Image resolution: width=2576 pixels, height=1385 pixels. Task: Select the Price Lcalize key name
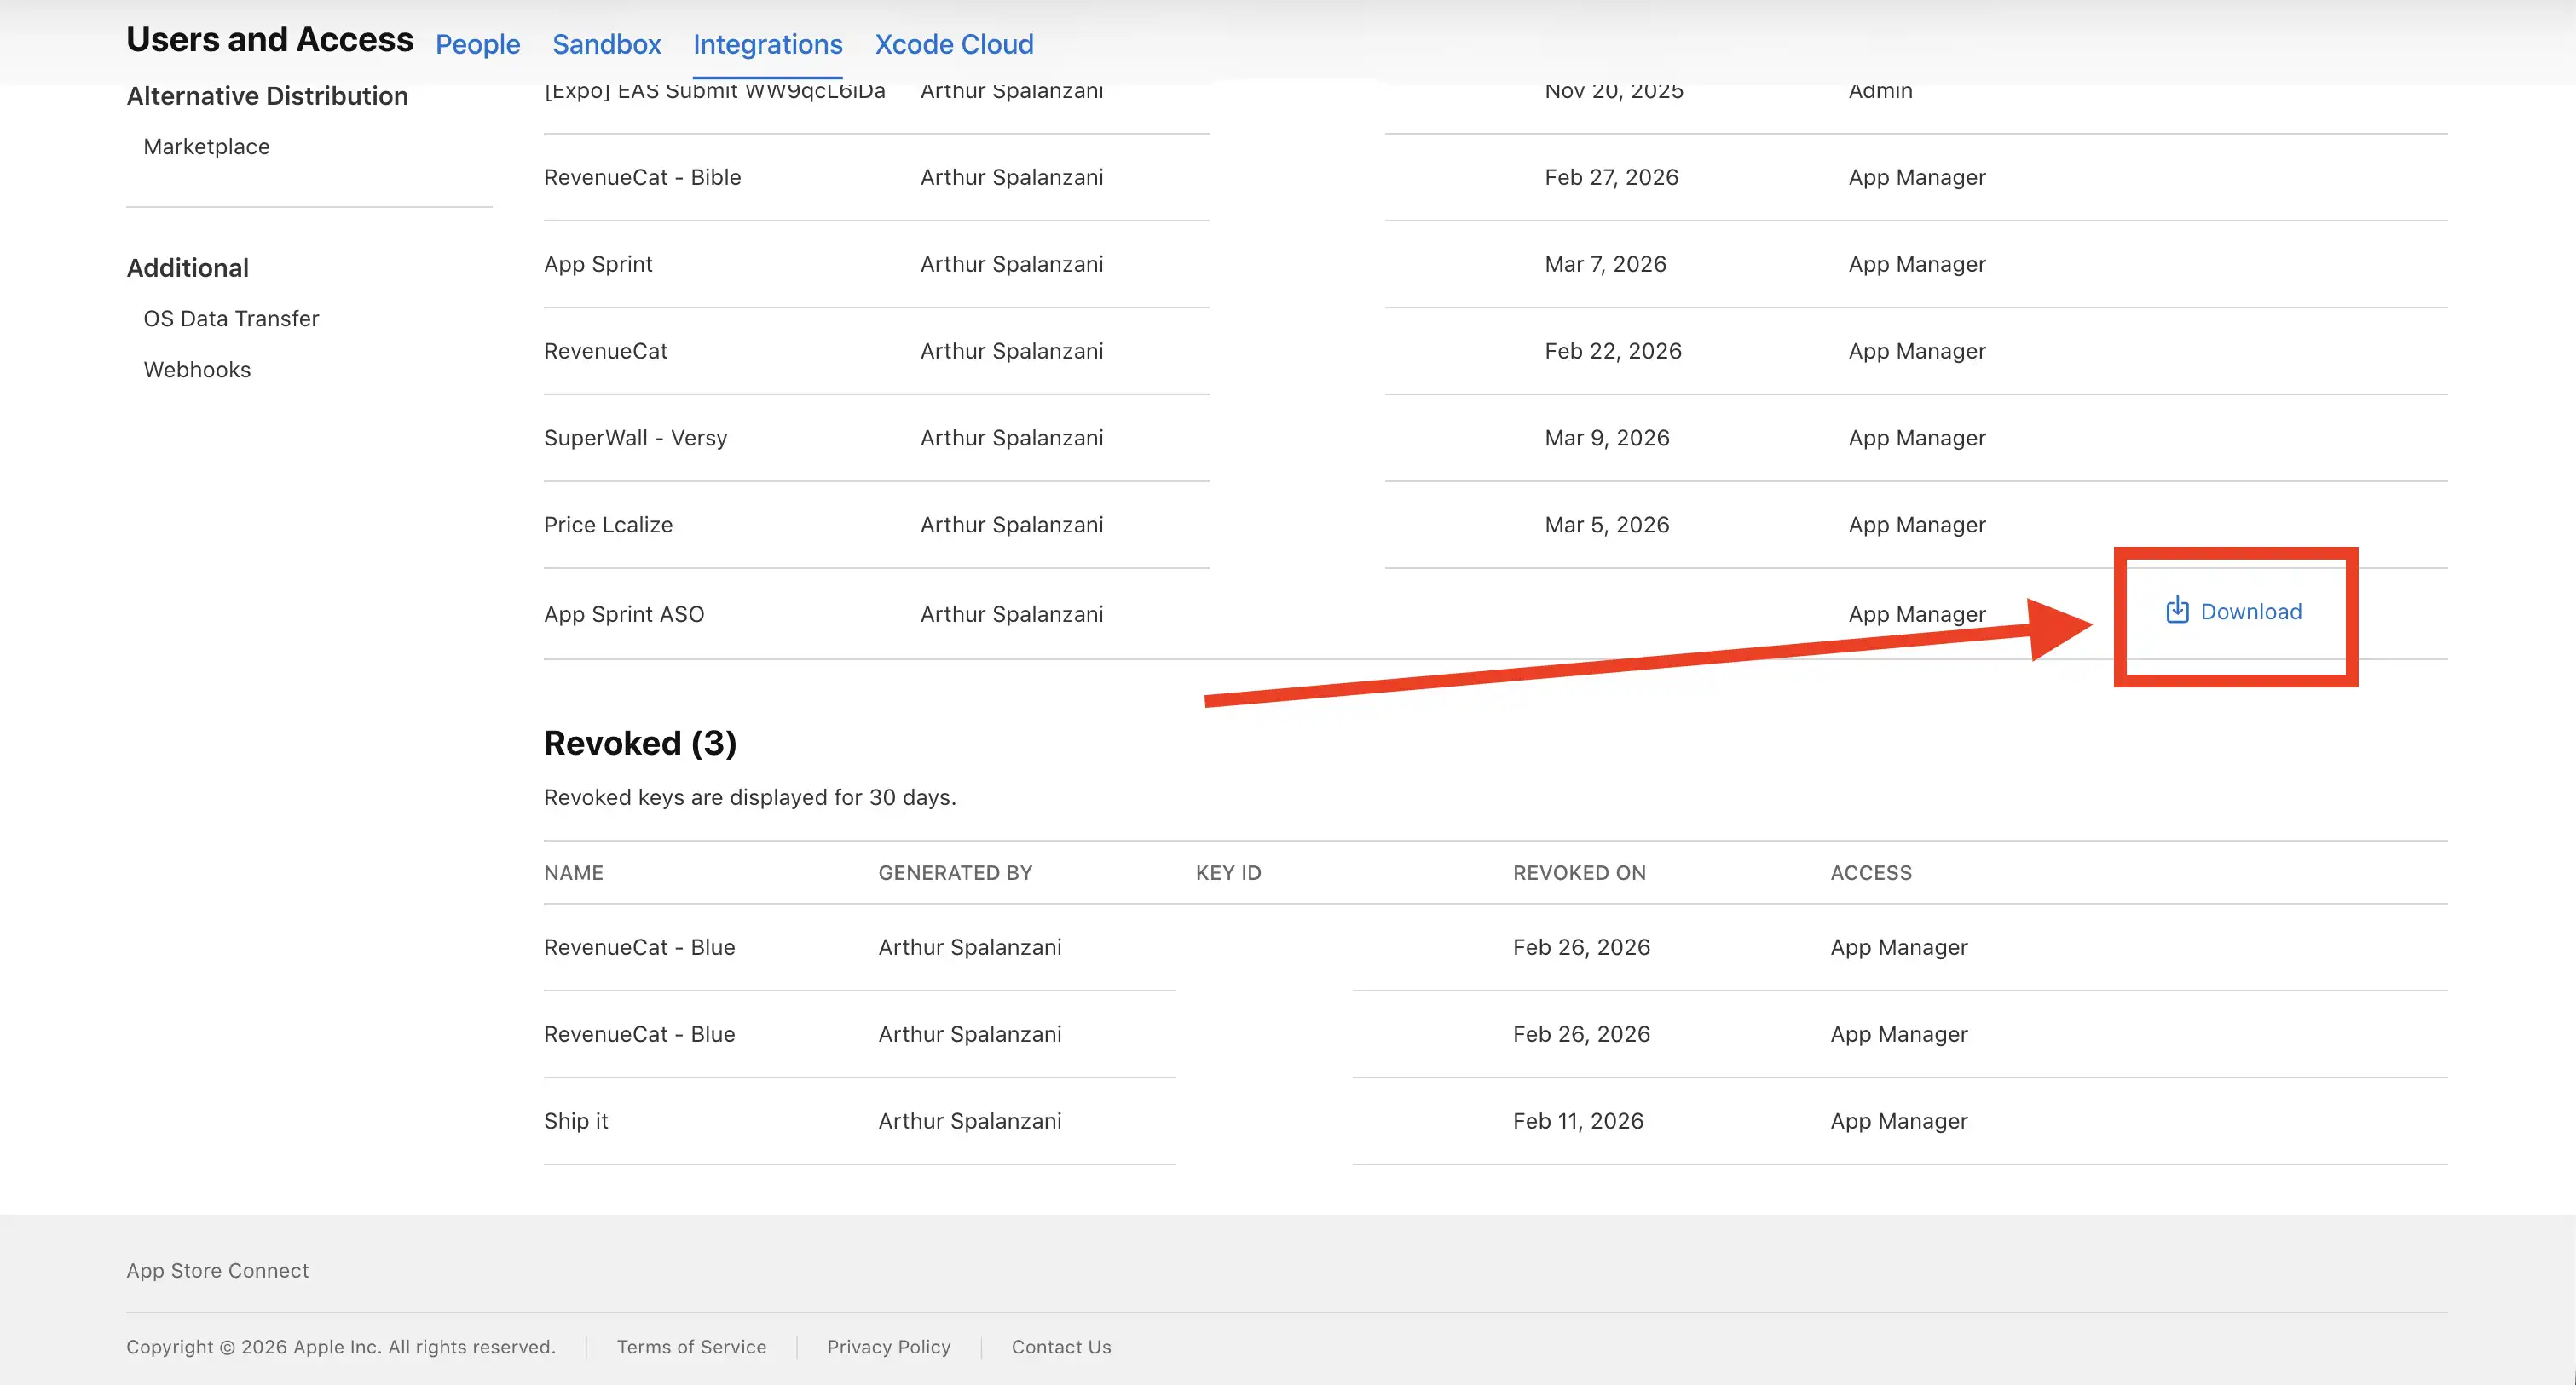pos(608,525)
